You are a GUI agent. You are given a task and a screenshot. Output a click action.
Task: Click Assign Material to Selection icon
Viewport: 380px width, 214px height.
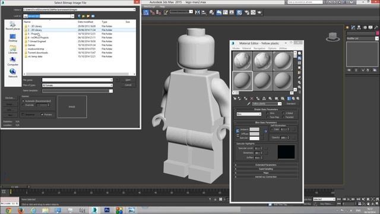(245, 99)
